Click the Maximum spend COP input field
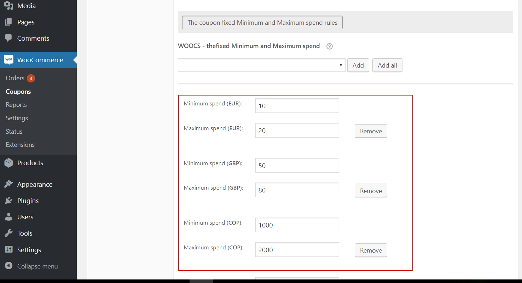This screenshot has height=283, width=522. [x=297, y=250]
